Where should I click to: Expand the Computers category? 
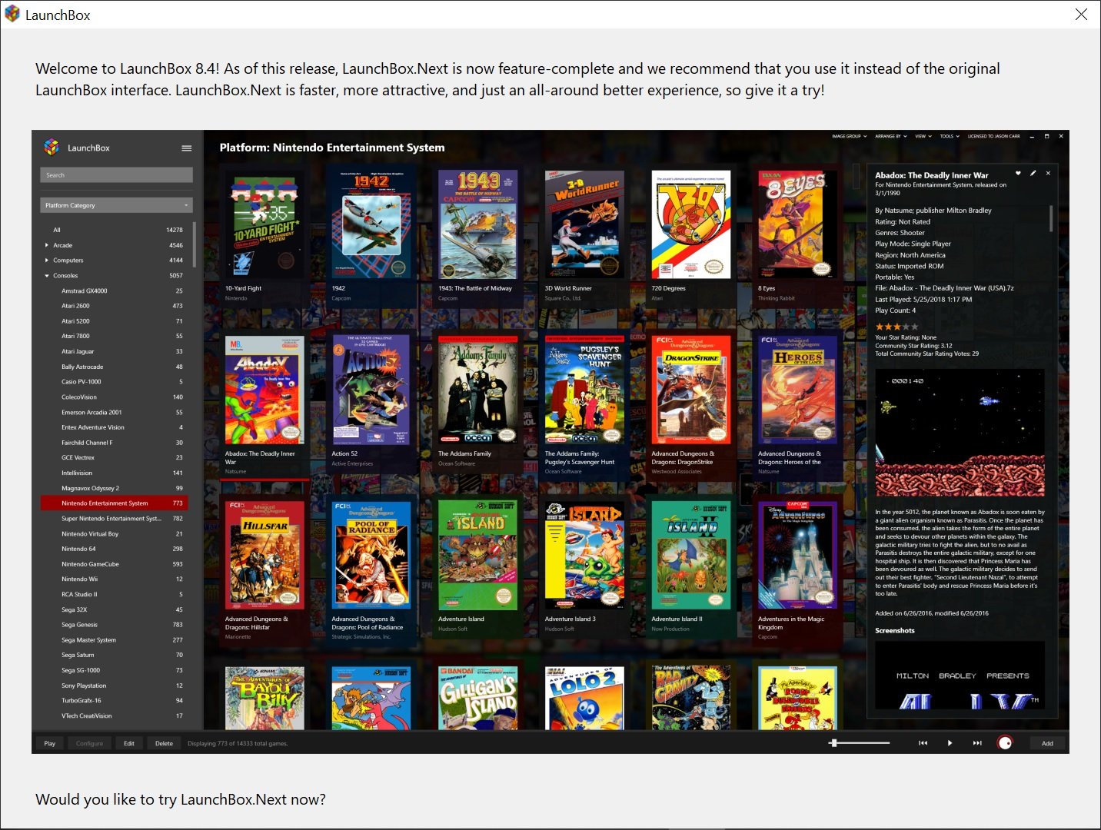coord(47,261)
